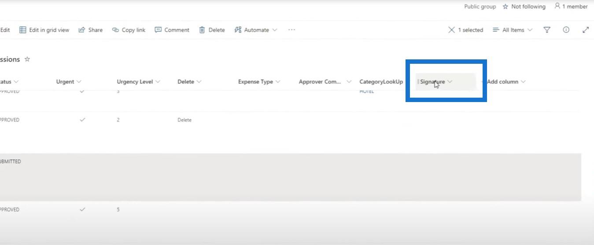The width and height of the screenshot is (594, 245).
Task: Open the details info pane icon
Action: (566, 30)
